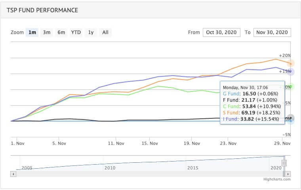Open the Highcharts.com credits link
The width and height of the screenshot is (301, 190).
click(x=277, y=179)
